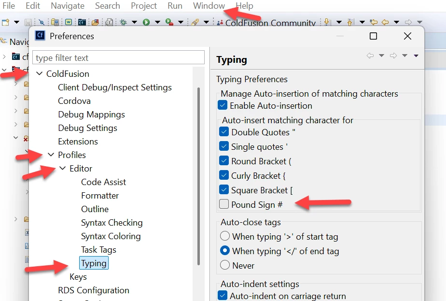Click the ColdFusion Community toolbar button
Image resolution: width=446 pixels, height=301 pixels.
266,23
